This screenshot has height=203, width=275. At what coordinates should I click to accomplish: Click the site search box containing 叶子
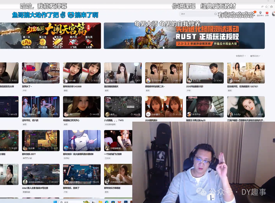click(198, 14)
